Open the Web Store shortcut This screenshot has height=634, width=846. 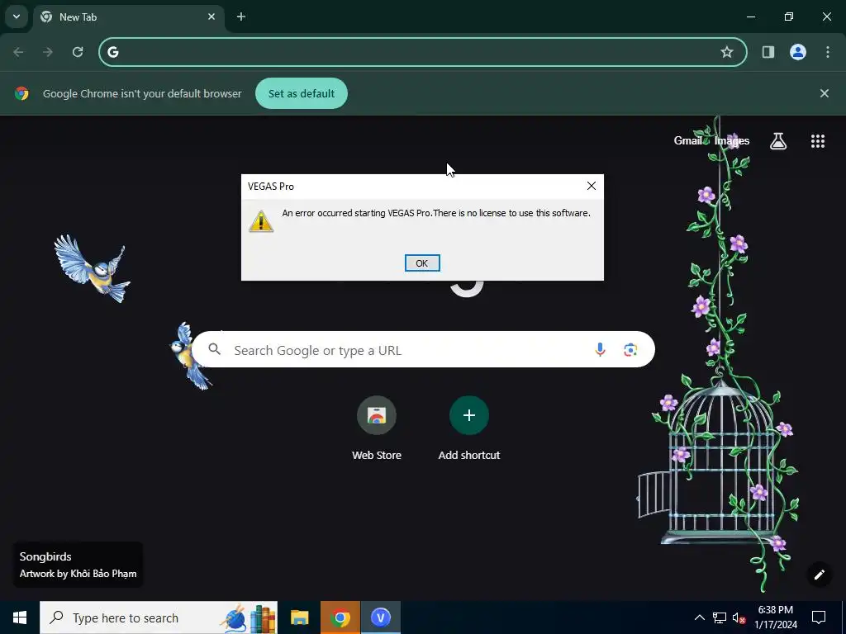tap(377, 428)
